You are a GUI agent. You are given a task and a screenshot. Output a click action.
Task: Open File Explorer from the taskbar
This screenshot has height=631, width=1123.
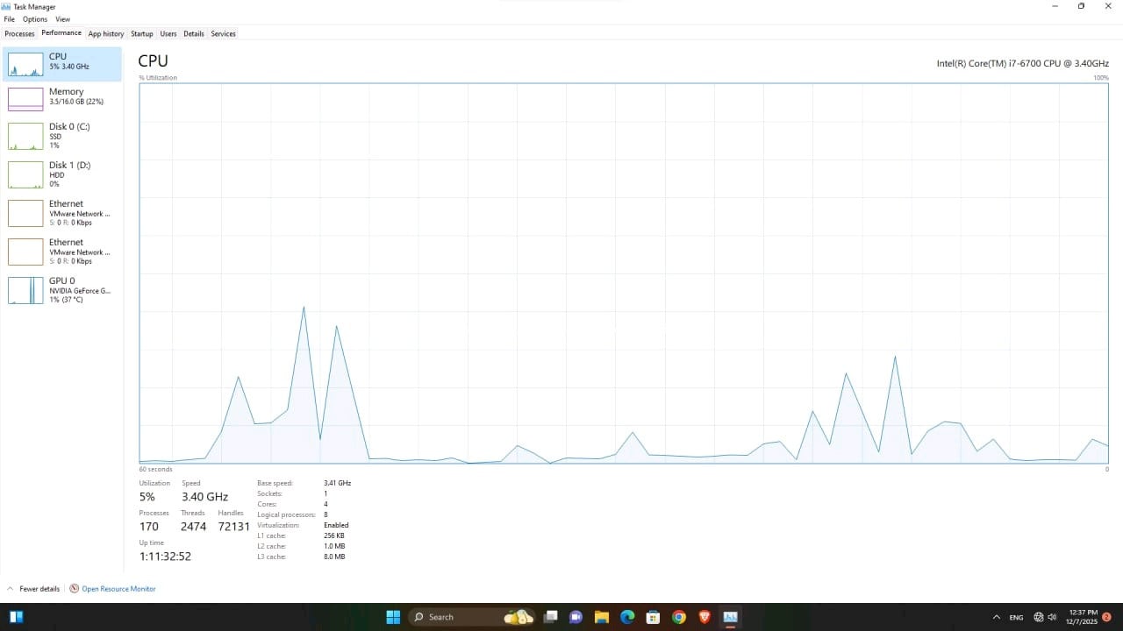pyautogui.click(x=602, y=617)
